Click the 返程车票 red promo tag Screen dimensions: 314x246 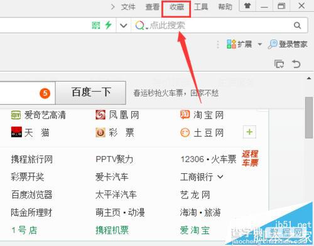point(250,158)
